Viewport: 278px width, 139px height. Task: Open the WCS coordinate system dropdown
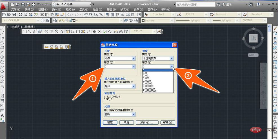click(x=253, y=55)
